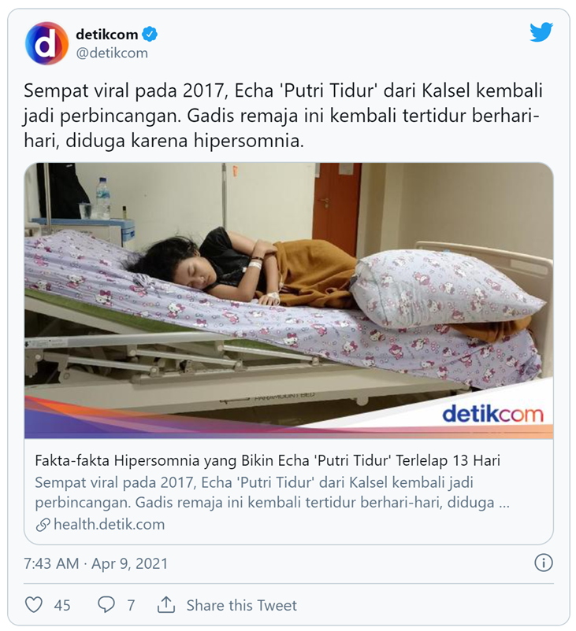Open replies via speech bubble icon
The height and width of the screenshot is (631, 576).
click(x=106, y=605)
